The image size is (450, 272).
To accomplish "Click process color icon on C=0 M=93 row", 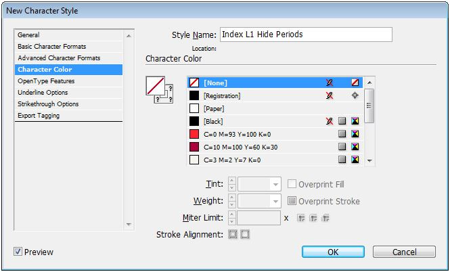I will click(342, 134).
